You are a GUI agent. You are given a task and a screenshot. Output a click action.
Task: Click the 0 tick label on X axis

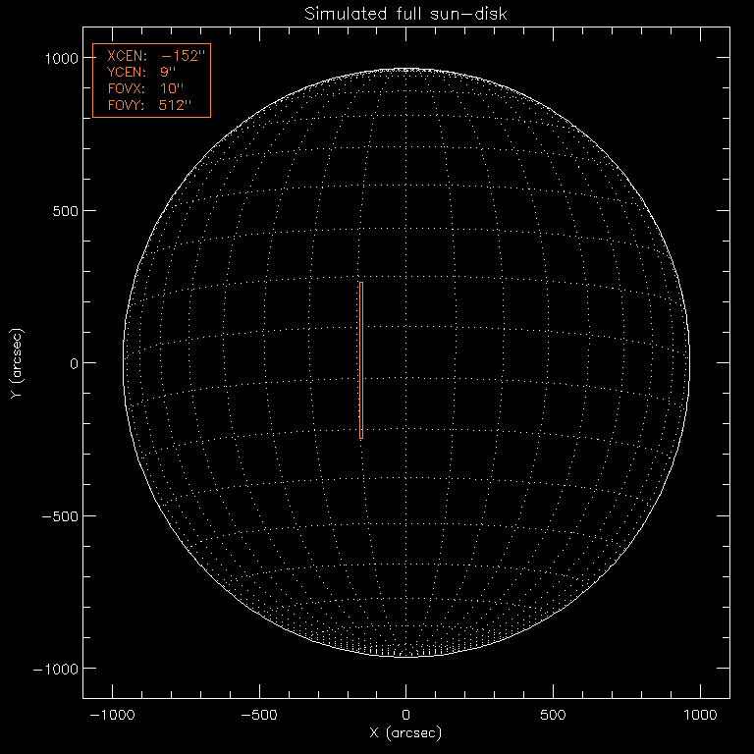click(405, 716)
